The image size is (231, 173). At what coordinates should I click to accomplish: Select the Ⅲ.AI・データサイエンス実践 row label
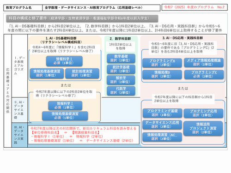[19, 135]
